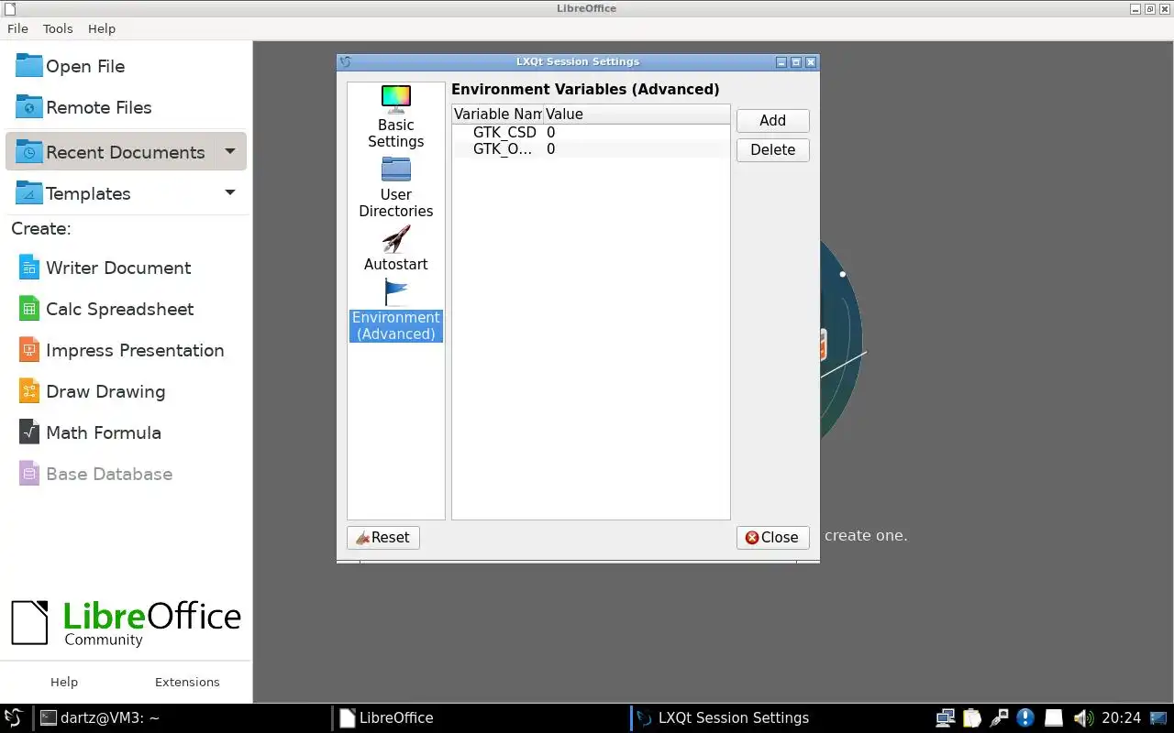Click Delete environment variable button
The height and width of the screenshot is (733, 1174).
pyautogui.click(x=772, y=150)
